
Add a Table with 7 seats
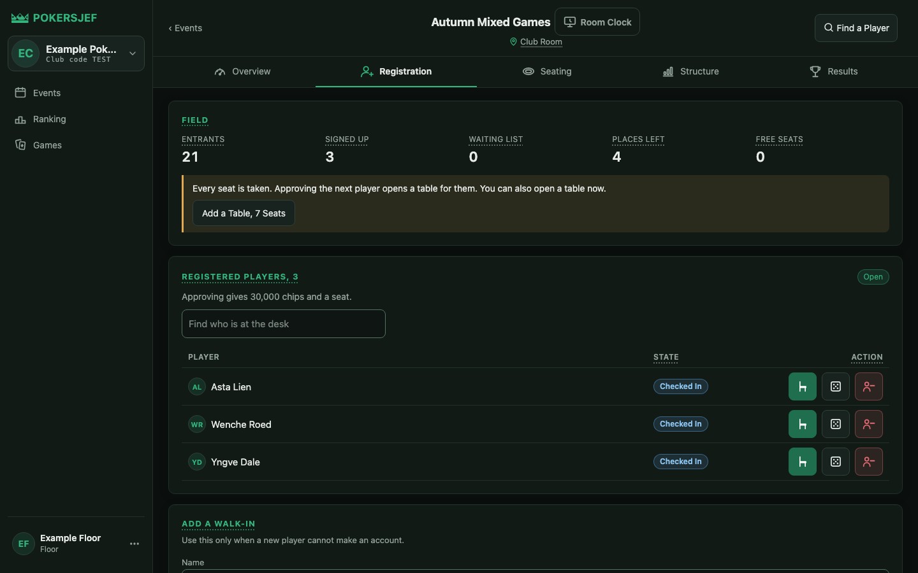(244, 213)
